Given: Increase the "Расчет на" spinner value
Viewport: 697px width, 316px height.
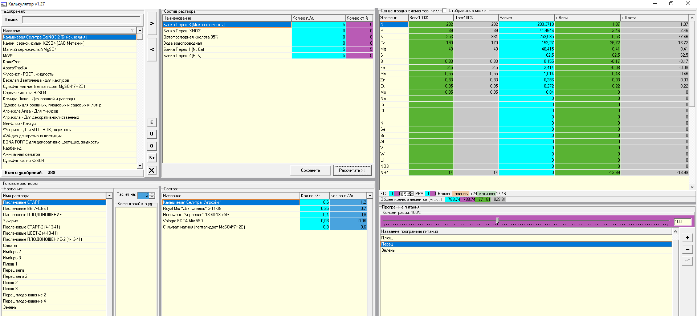Looking at the screenshot, I should [152, 194].
